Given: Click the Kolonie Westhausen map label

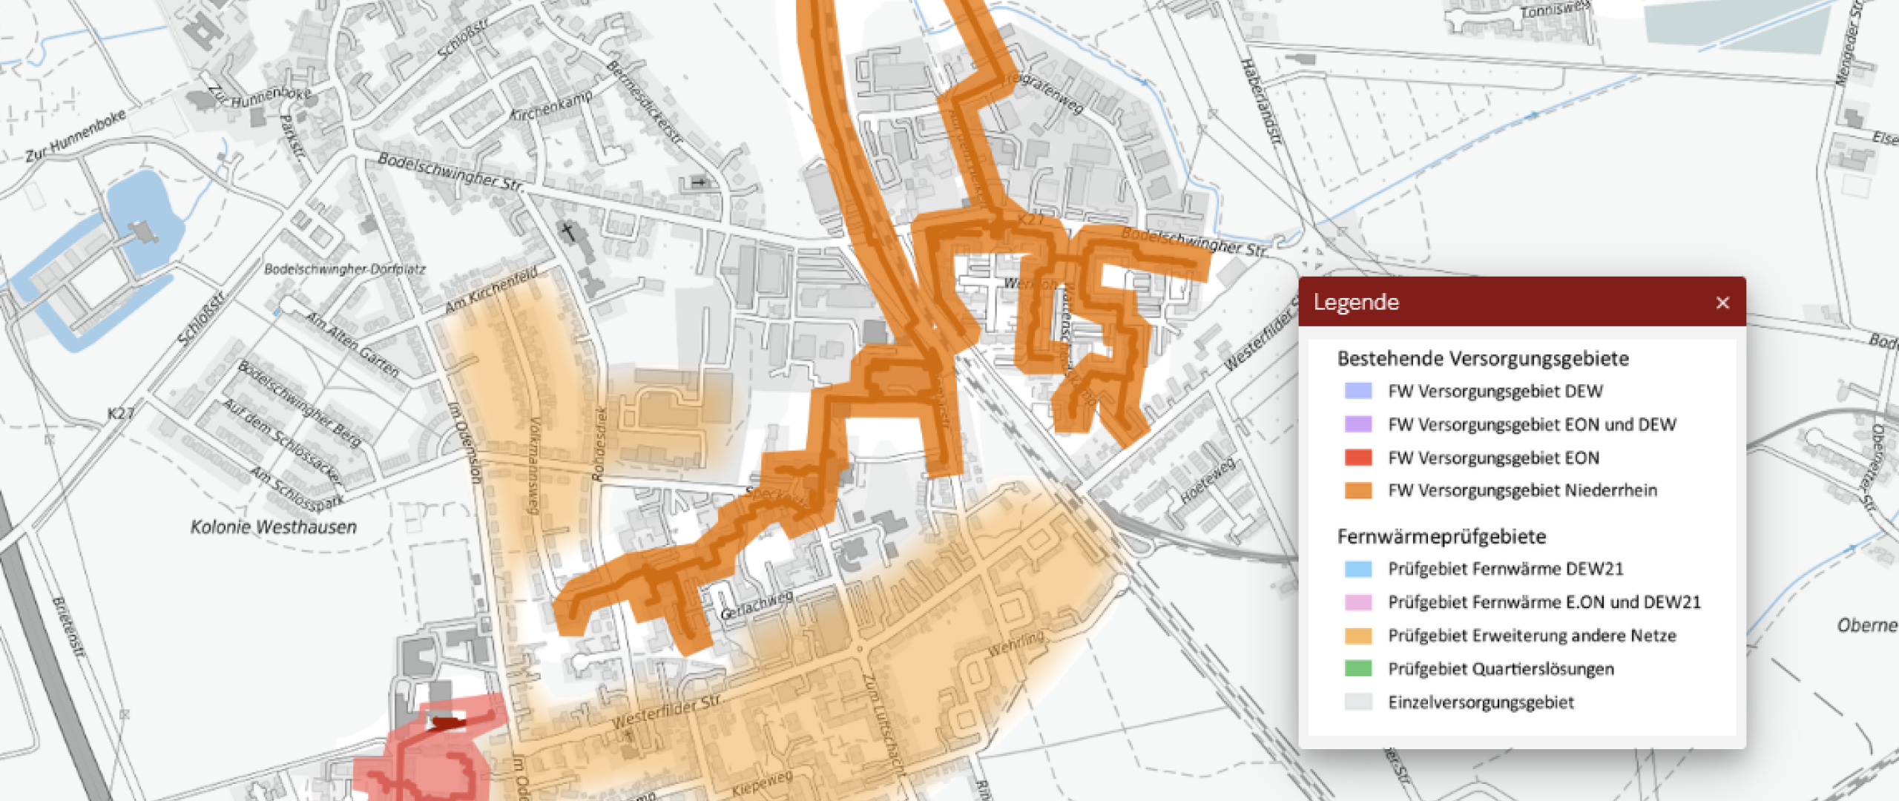Looking at the screenshot, I should coord(273,527).
